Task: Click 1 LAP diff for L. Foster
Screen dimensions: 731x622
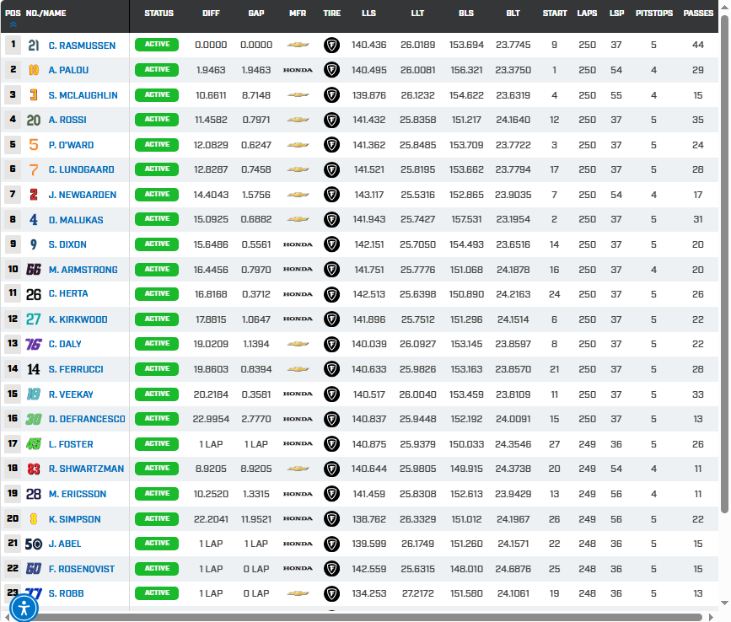Action: pyautogui.click(x=211, y=444)
